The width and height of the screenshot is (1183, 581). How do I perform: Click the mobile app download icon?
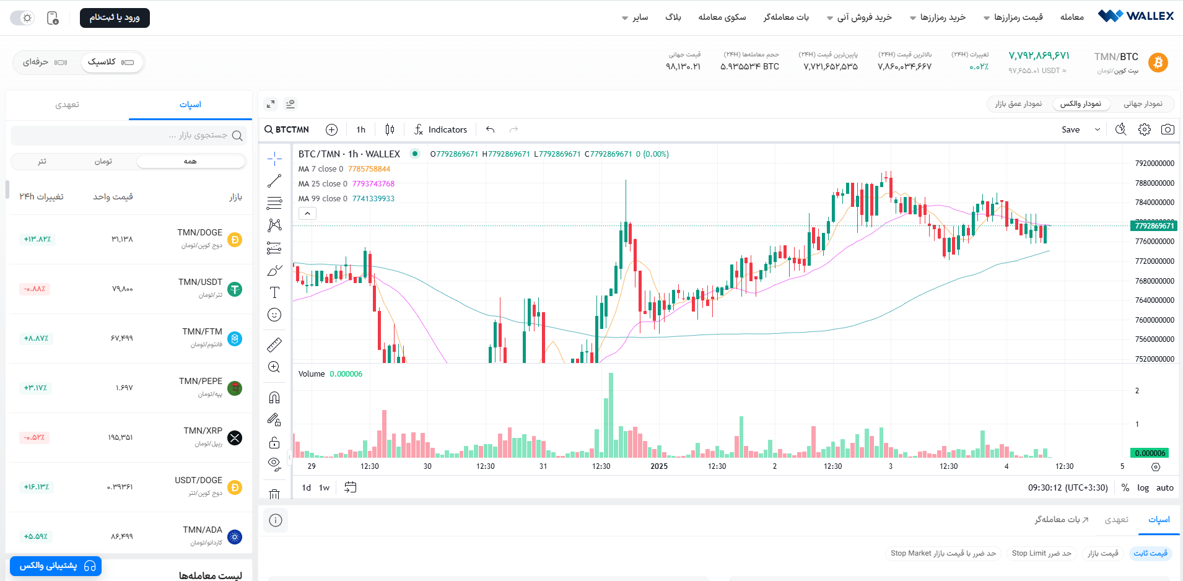(53, 18)
